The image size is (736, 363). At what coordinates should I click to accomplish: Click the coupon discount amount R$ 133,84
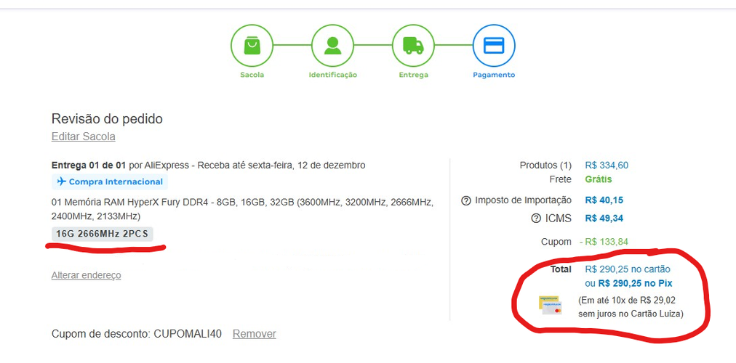606,242
